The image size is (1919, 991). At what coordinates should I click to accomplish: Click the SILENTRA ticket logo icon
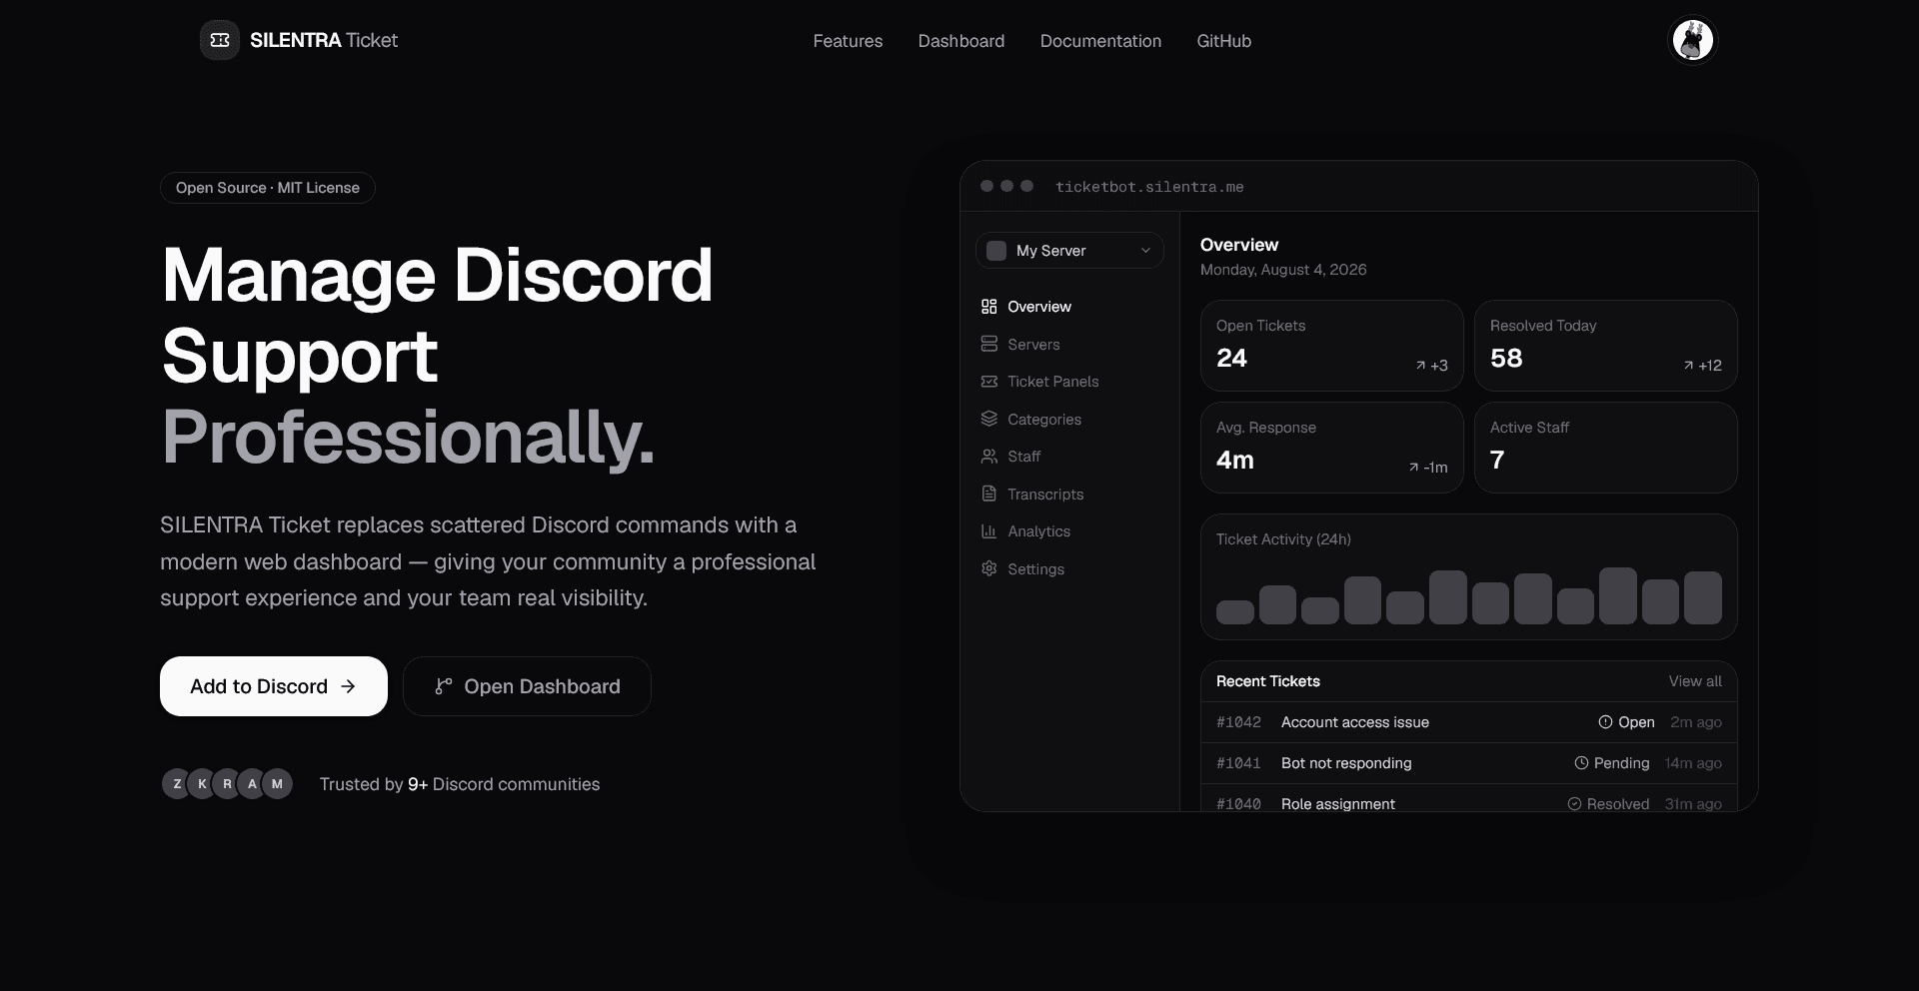click(220, 40)
